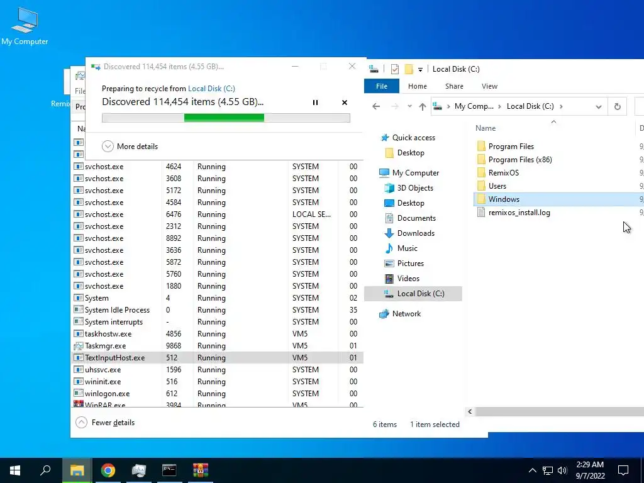The width and height of the screenshot is (644, 483).
Task: Go forward in File Explorer
Action: point(395,106)
